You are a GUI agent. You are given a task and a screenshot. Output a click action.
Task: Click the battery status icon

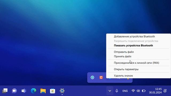144,91
